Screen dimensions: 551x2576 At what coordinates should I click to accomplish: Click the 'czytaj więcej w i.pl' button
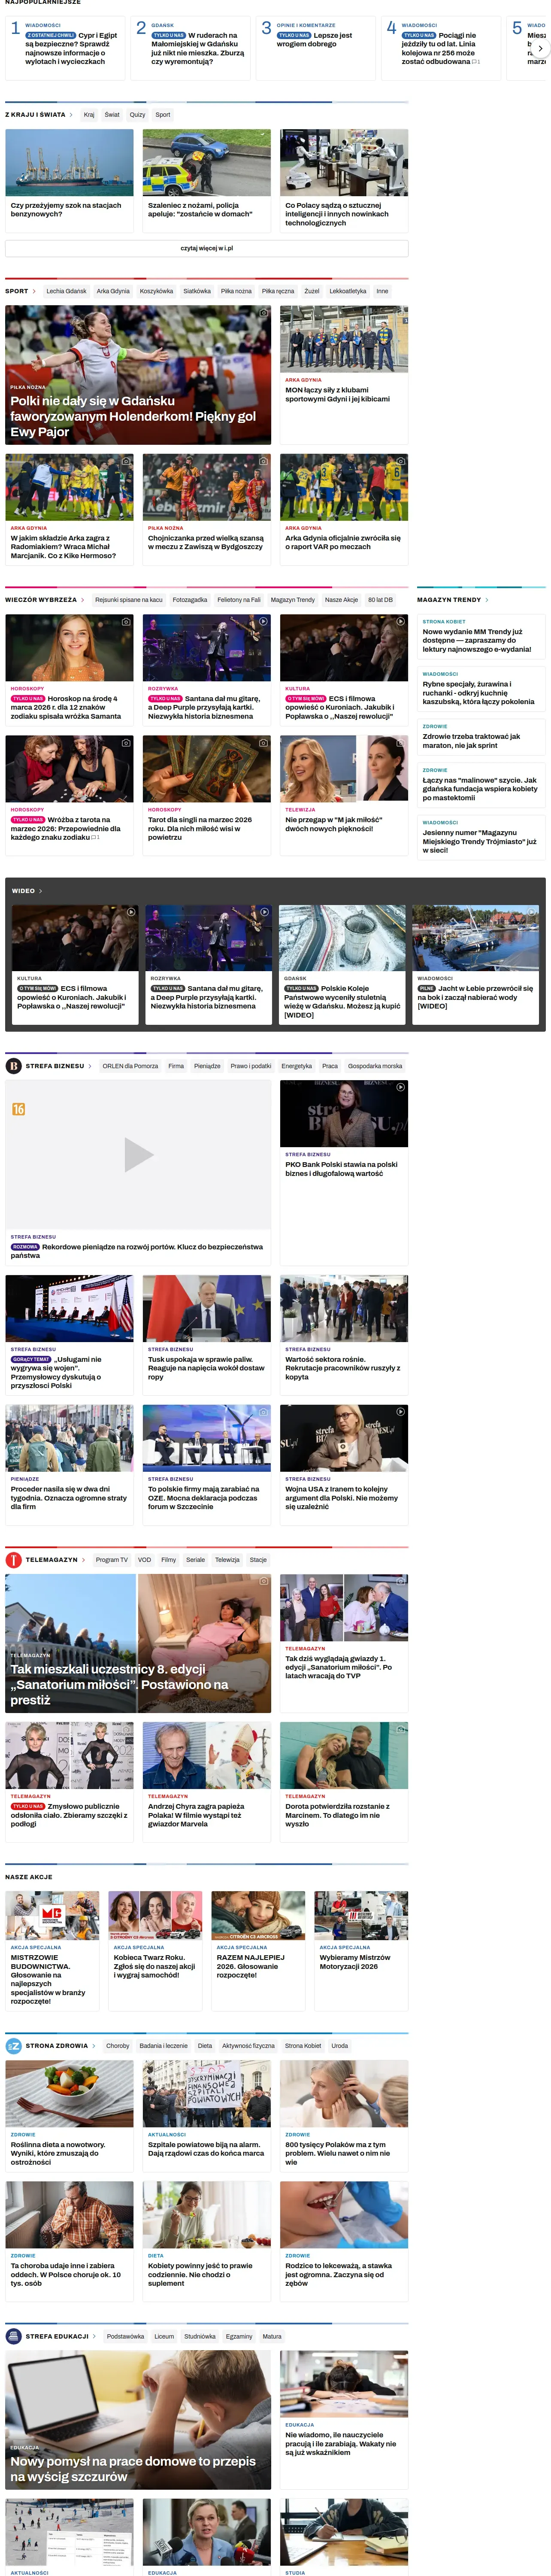click(207, 249)
